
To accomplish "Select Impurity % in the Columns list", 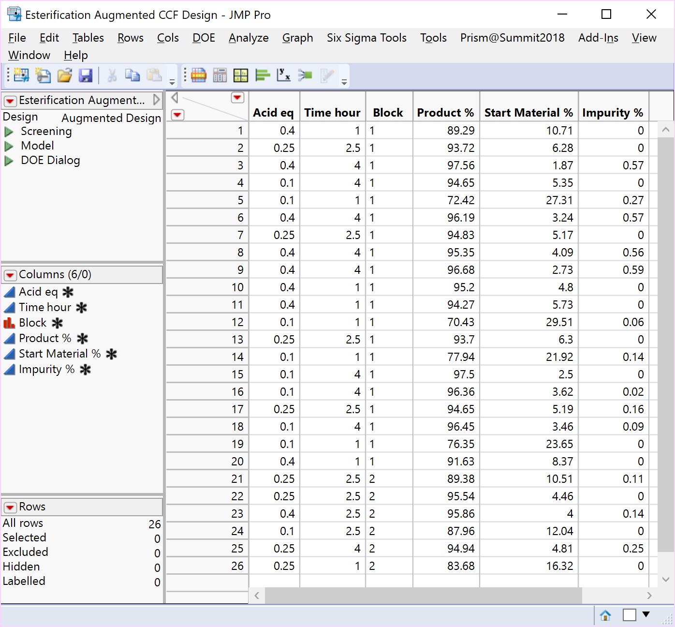I will pos(46,370).
